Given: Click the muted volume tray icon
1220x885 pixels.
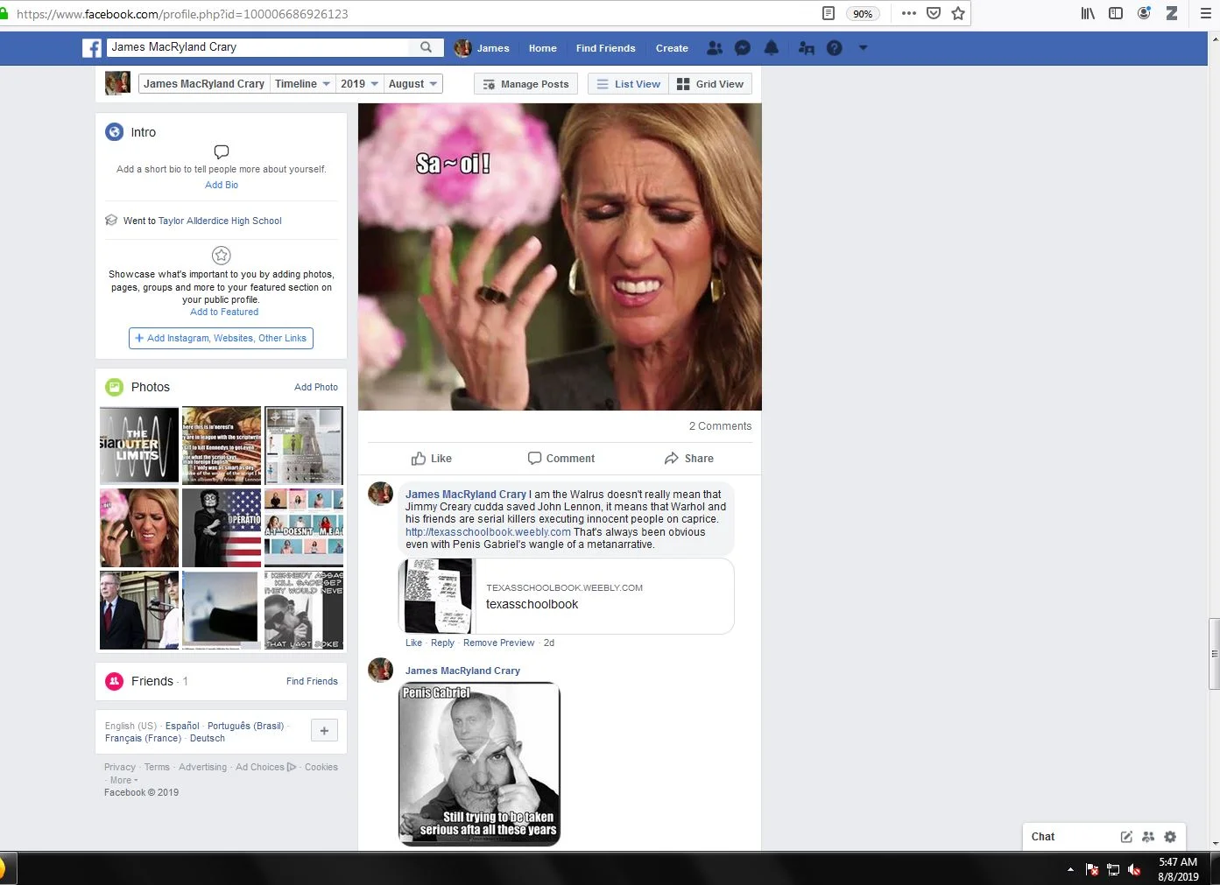Looking at the screenshot, I should click(1134, 869).
